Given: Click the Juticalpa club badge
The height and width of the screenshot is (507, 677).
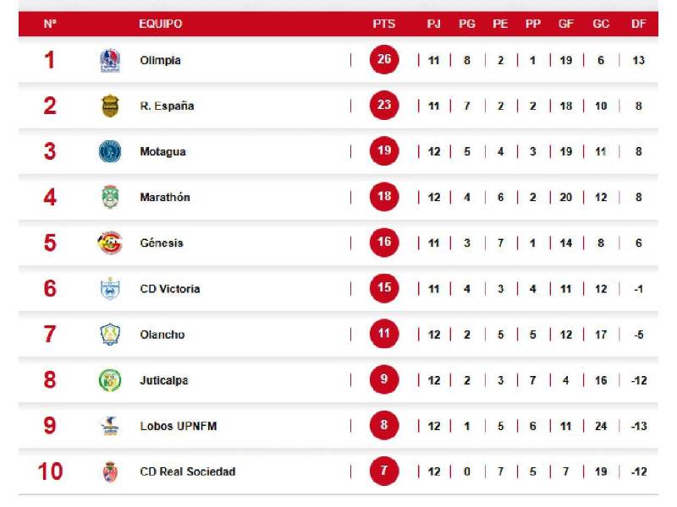Looking at the screenshot, I should tap(110, 380).
